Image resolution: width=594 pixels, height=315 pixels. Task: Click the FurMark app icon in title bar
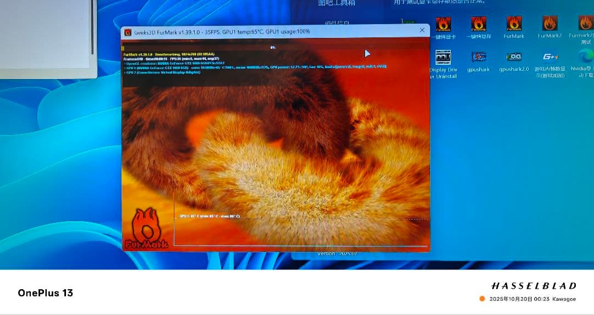[x=128, y=32]
